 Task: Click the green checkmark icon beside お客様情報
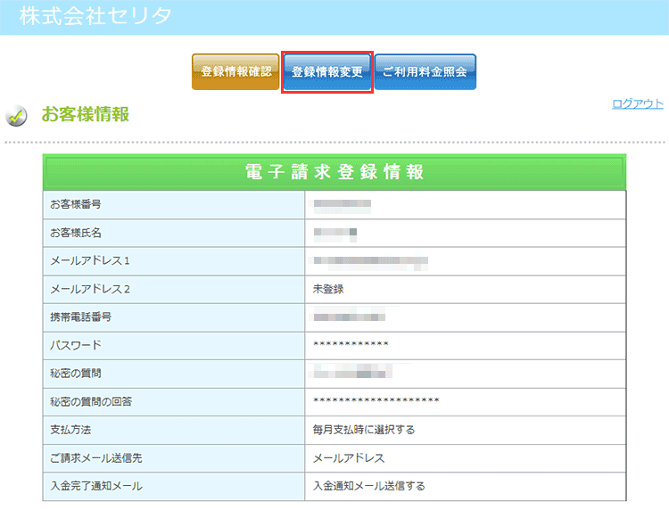pyautogui.click(x=16, y=115)
